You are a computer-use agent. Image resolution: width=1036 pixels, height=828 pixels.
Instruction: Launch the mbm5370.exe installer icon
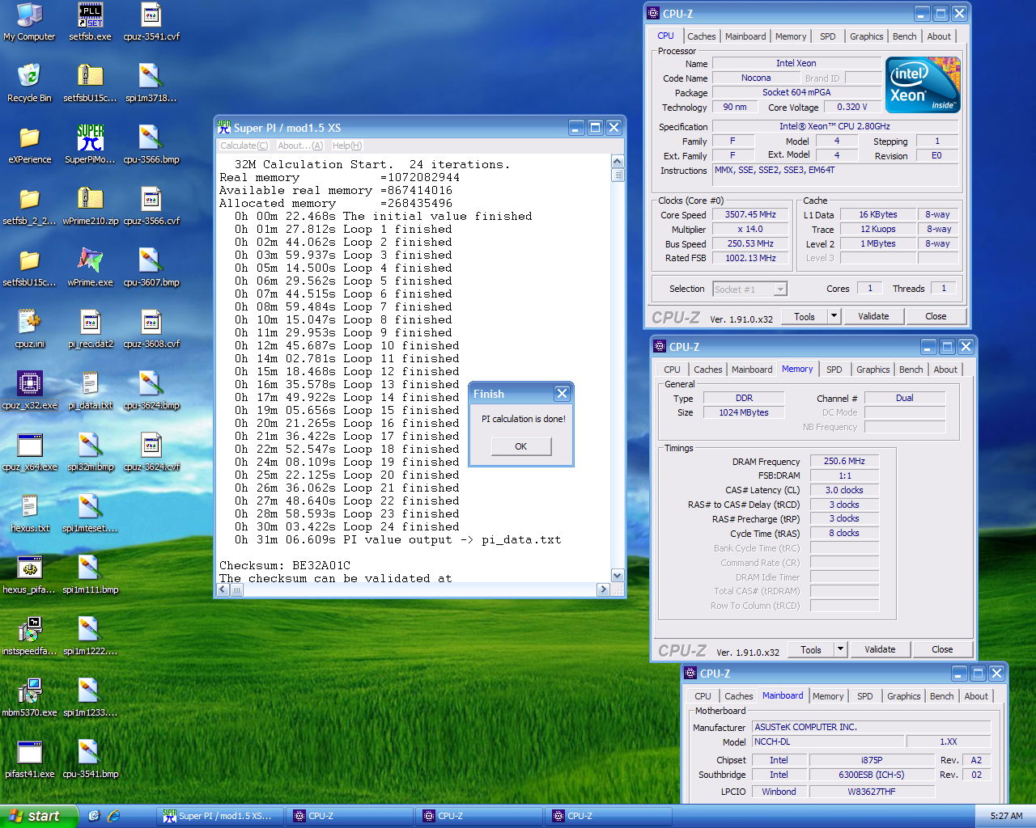[x=30, y=698]
